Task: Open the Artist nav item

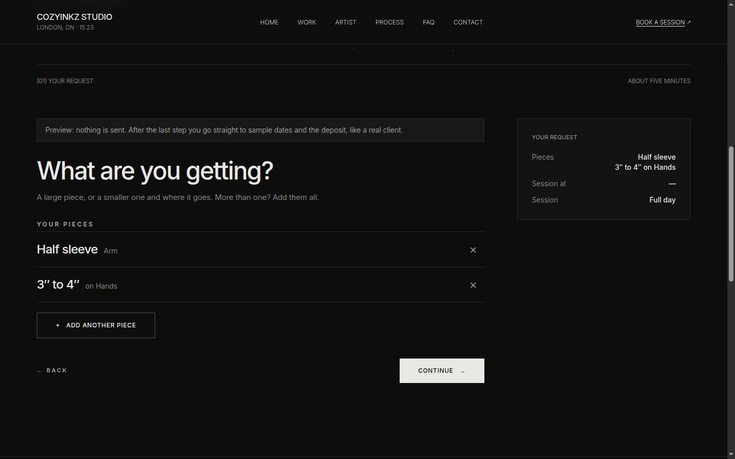Action: click(x=346, y=22)
